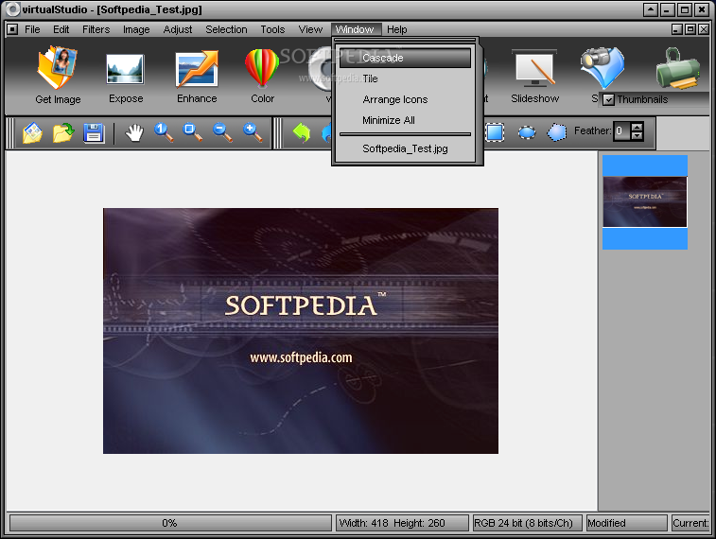Click Width: 418 Height: 260 status
The width and height of the screenshot is (716, 539).
pos(402,523)
